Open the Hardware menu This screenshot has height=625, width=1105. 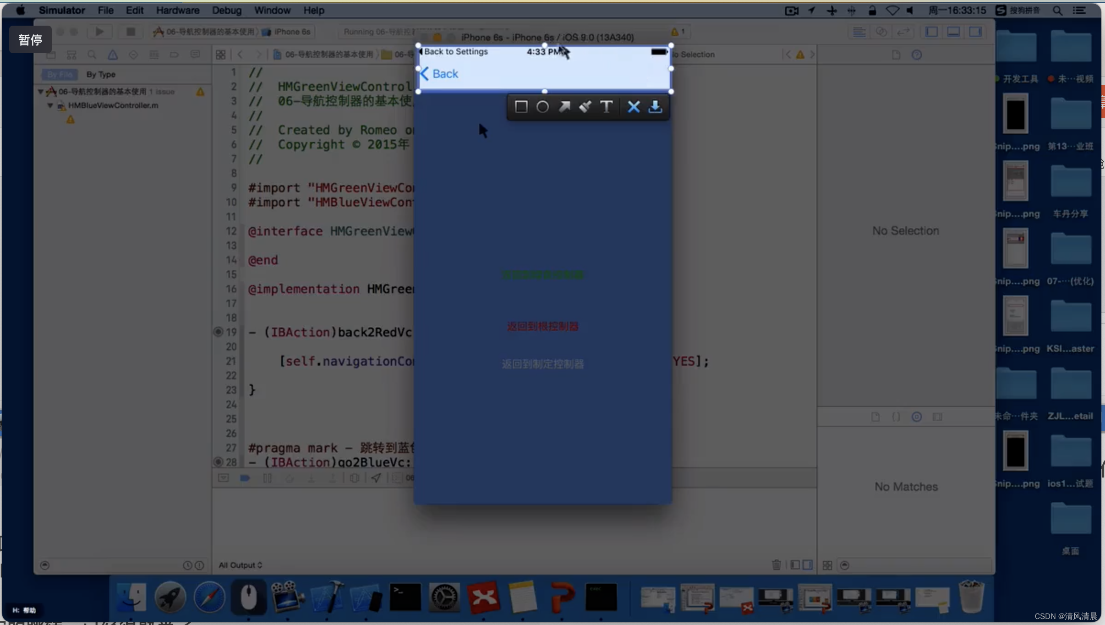pos(177,10)
